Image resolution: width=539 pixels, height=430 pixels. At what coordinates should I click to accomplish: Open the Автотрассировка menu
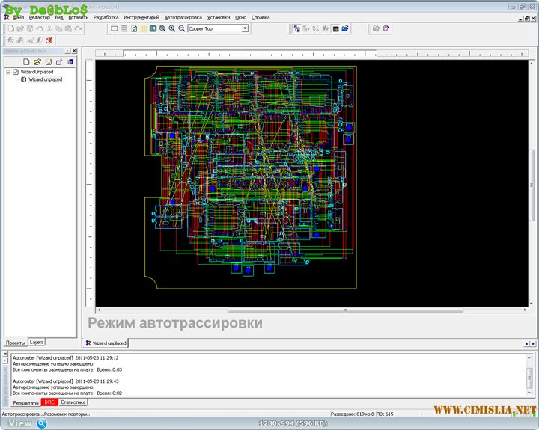(183, 16)
